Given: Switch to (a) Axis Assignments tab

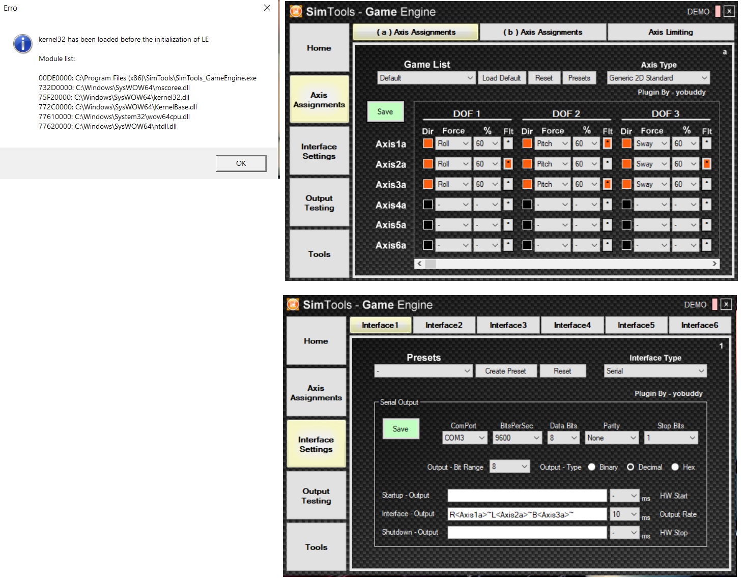Looking at the screenshot, I should coord(416,32).
